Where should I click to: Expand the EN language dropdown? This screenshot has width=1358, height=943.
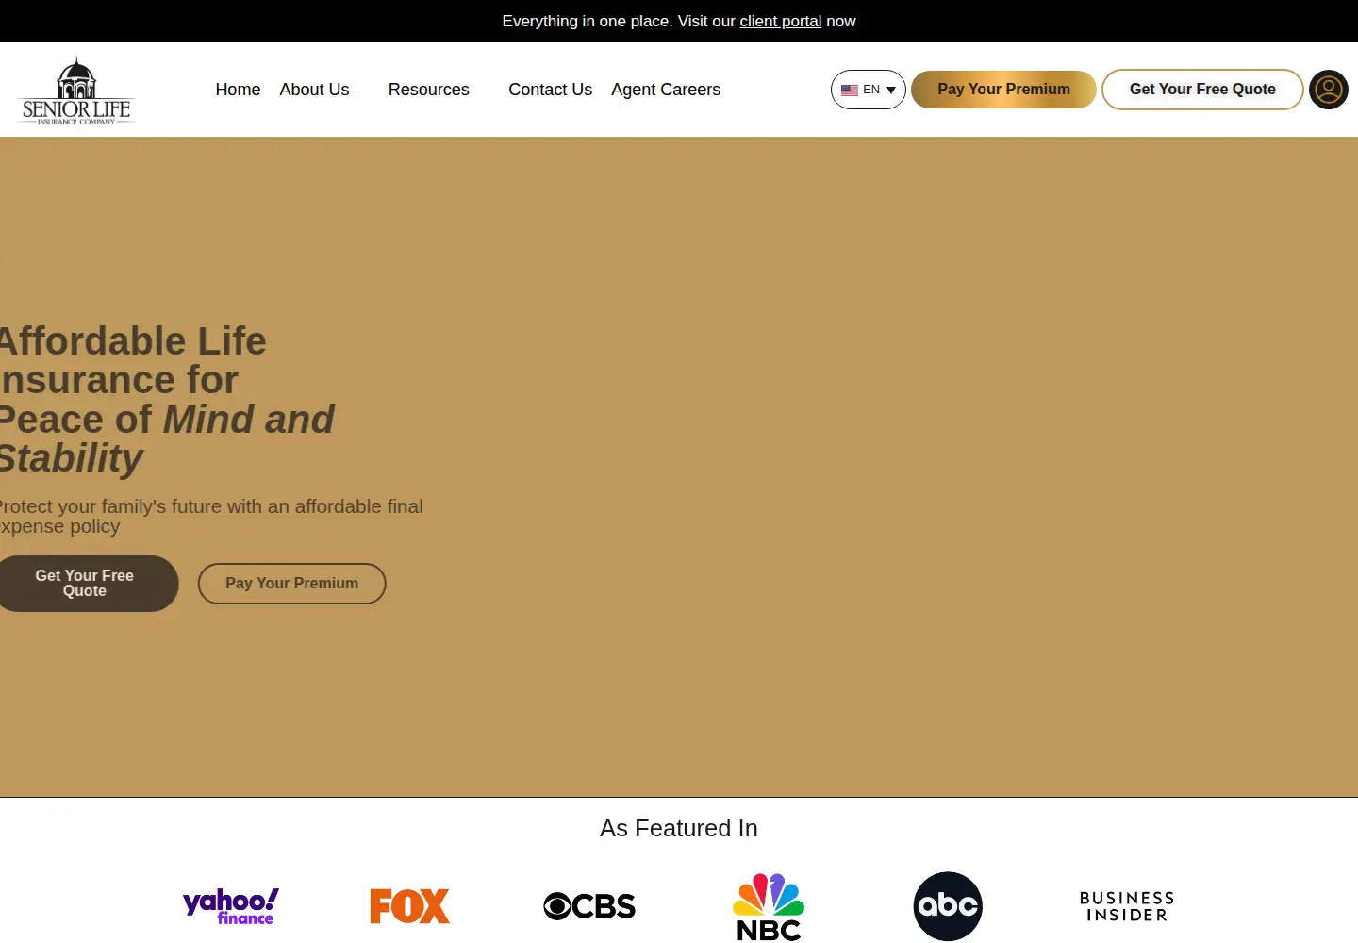pos(869,90)
